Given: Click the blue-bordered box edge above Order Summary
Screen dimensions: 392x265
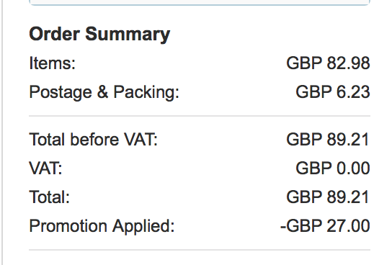Looking at the screenshot, I should (200, 3).
